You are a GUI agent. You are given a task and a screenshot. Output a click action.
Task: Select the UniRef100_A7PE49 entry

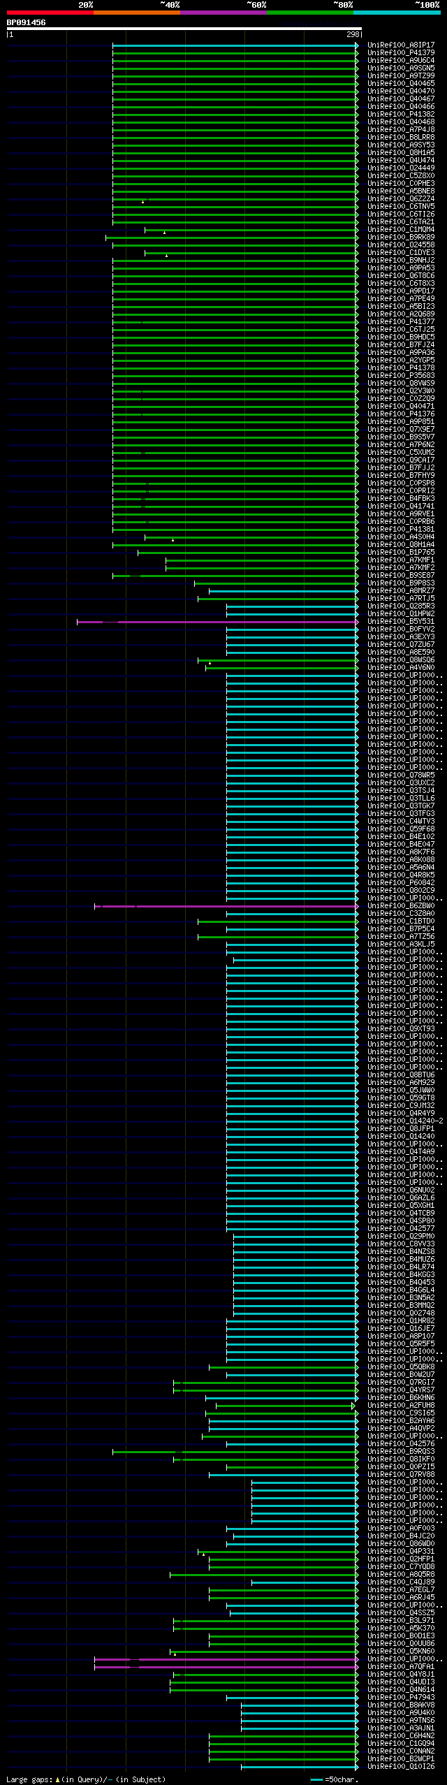click(401, 299)
